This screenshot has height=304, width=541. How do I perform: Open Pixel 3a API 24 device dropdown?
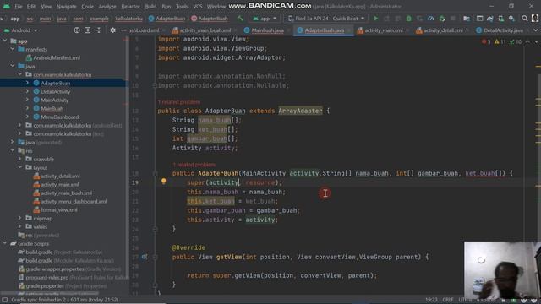[326, 19]
